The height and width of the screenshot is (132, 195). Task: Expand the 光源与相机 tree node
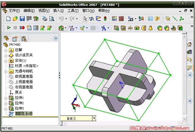[6, 72]
